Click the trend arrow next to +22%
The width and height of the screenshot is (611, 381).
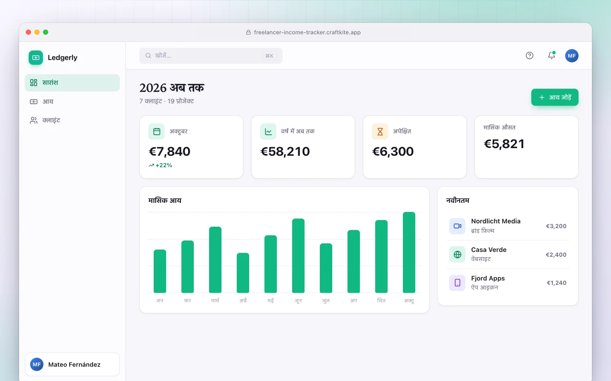151,165
